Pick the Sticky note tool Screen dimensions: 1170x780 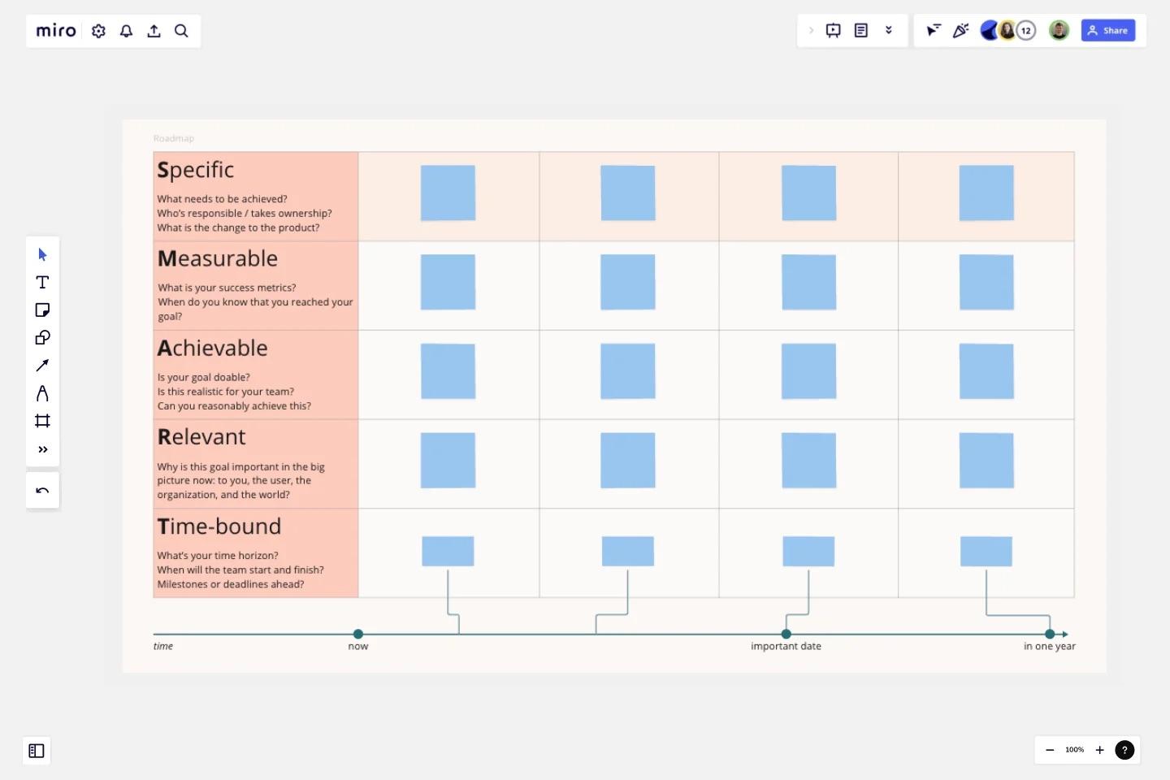click(x=42, y=310)
